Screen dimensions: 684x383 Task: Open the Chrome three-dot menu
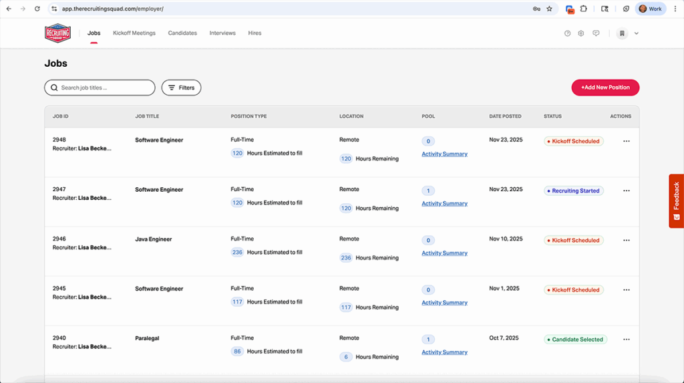tap(675, 9)
